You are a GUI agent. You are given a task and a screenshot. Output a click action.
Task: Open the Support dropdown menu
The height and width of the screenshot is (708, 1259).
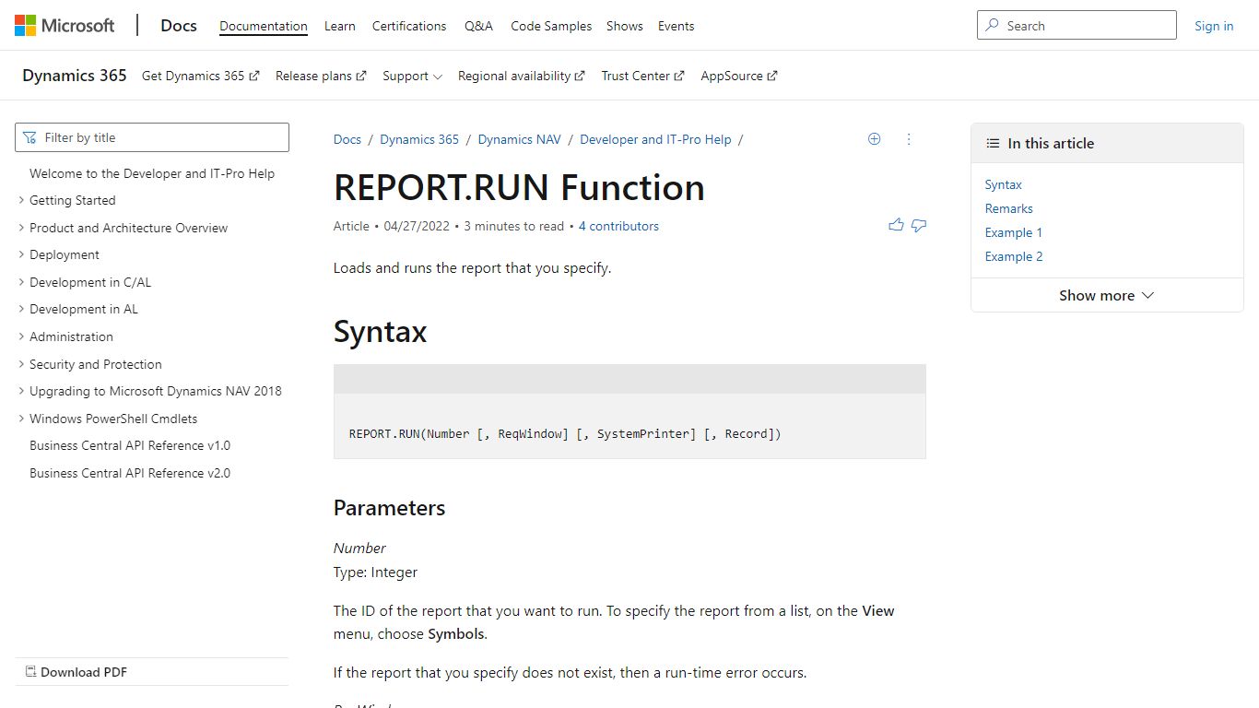pyautogui.click(x=412, y=76)
